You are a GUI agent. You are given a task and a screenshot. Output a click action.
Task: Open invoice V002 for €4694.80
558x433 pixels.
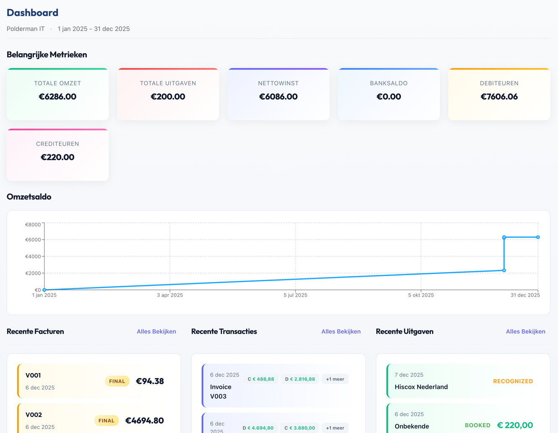(x=59, y=420)
